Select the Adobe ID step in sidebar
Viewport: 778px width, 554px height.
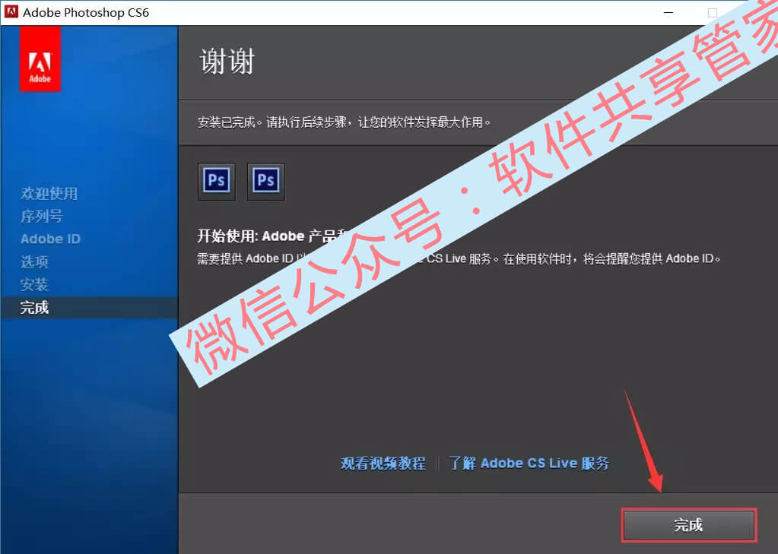51,239
